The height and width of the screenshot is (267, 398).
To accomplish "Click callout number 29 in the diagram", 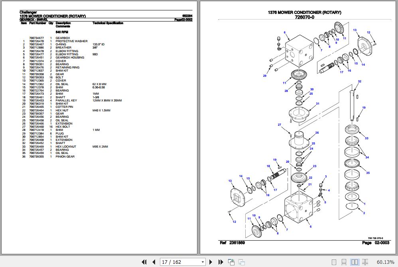I will pos(264,76).
